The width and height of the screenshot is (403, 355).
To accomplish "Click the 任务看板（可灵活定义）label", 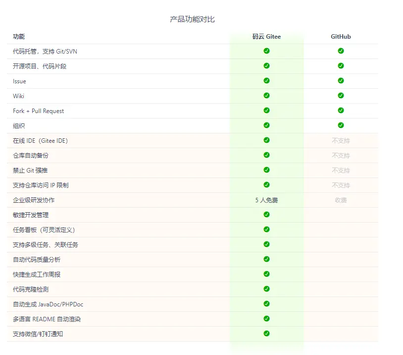I will [x=44, y=230].
